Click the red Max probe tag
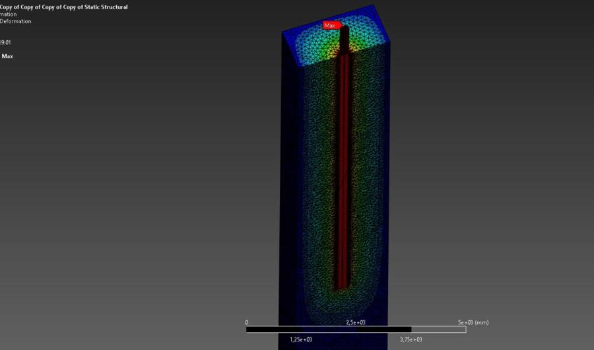This screenshot has width=594, height=350. tap(330, 25)
